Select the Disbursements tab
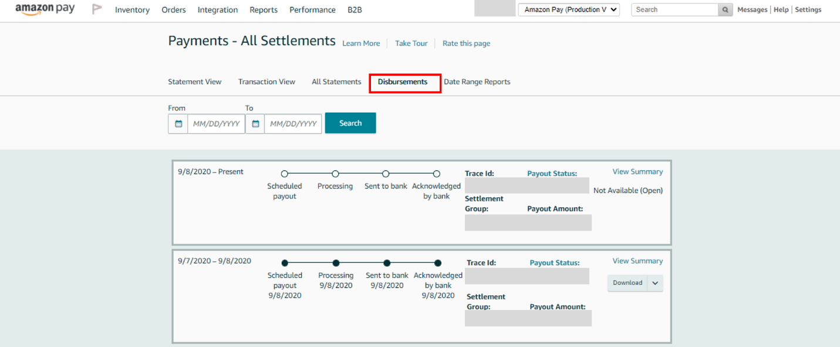This screenshot has height=347, width=840. click(403, 82)
